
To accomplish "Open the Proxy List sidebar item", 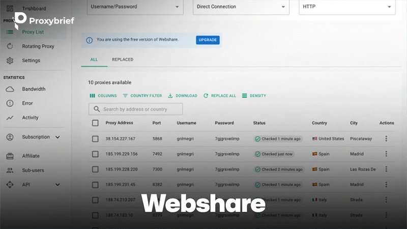I will [33, 32].
